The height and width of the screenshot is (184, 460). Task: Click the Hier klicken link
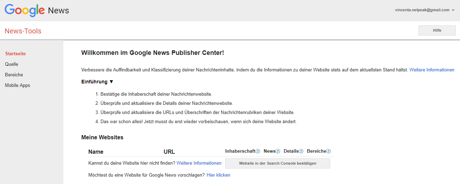219,175
